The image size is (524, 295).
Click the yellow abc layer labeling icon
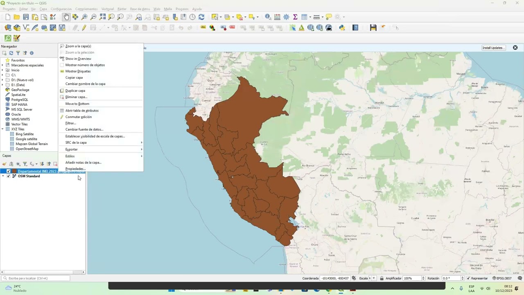[x=203, y=27]
